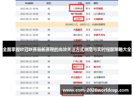Open the 2-2 score of 东京FC match
The width and height of the screenshot is (134, 97).
click(88, 19)
